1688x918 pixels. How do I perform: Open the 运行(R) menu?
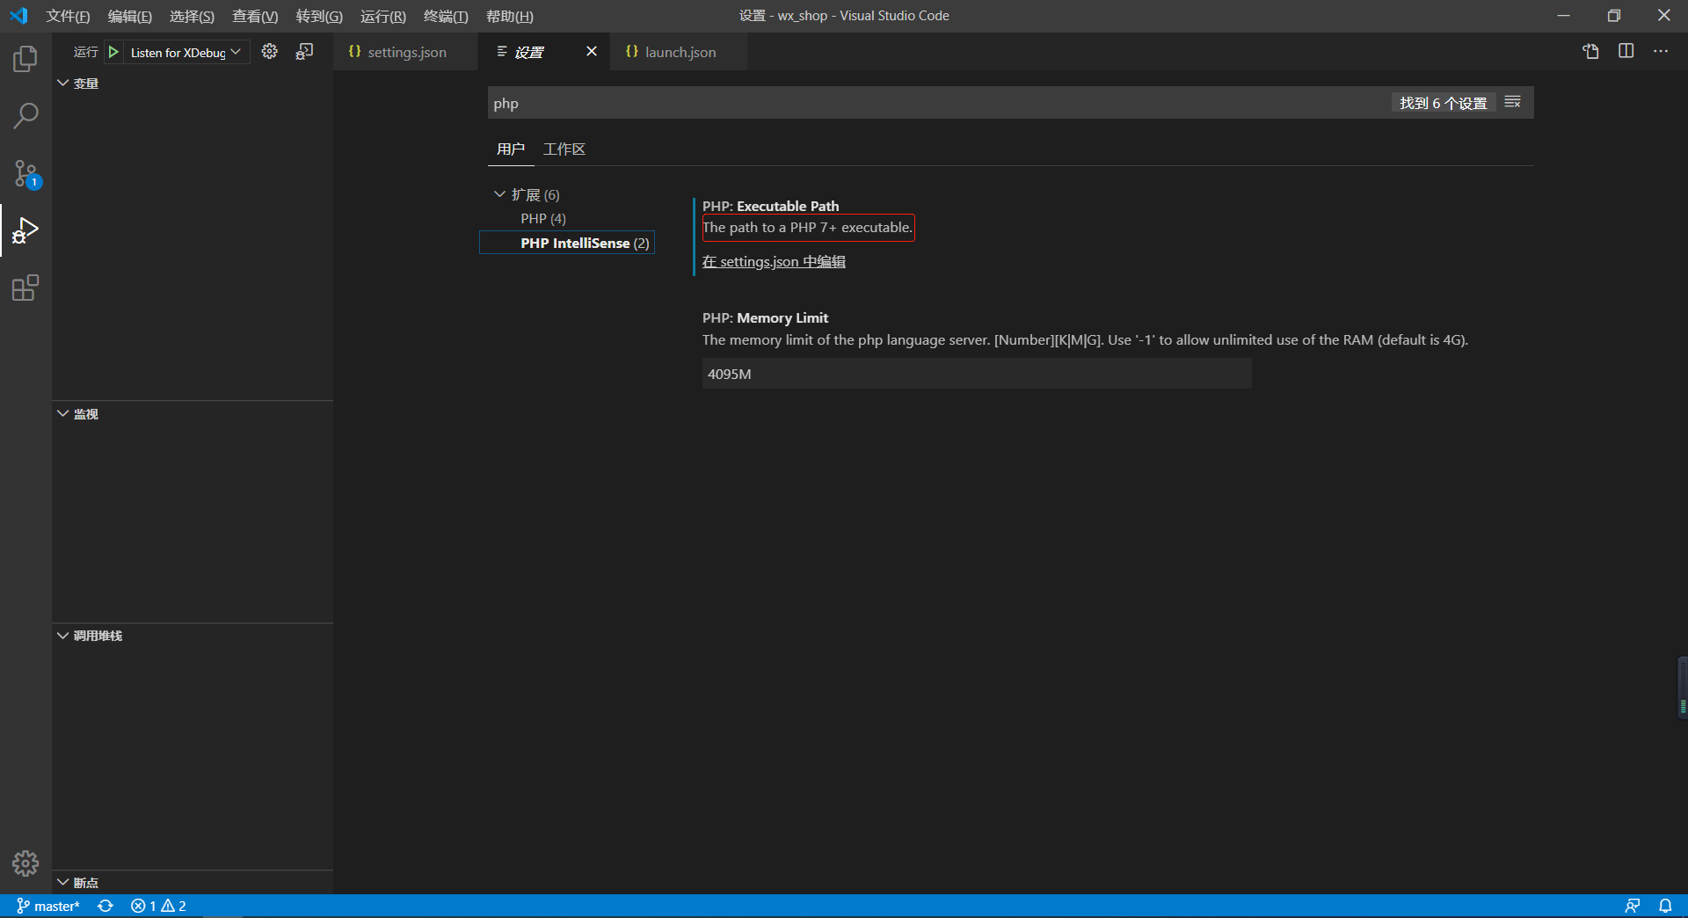coord(383,16)
